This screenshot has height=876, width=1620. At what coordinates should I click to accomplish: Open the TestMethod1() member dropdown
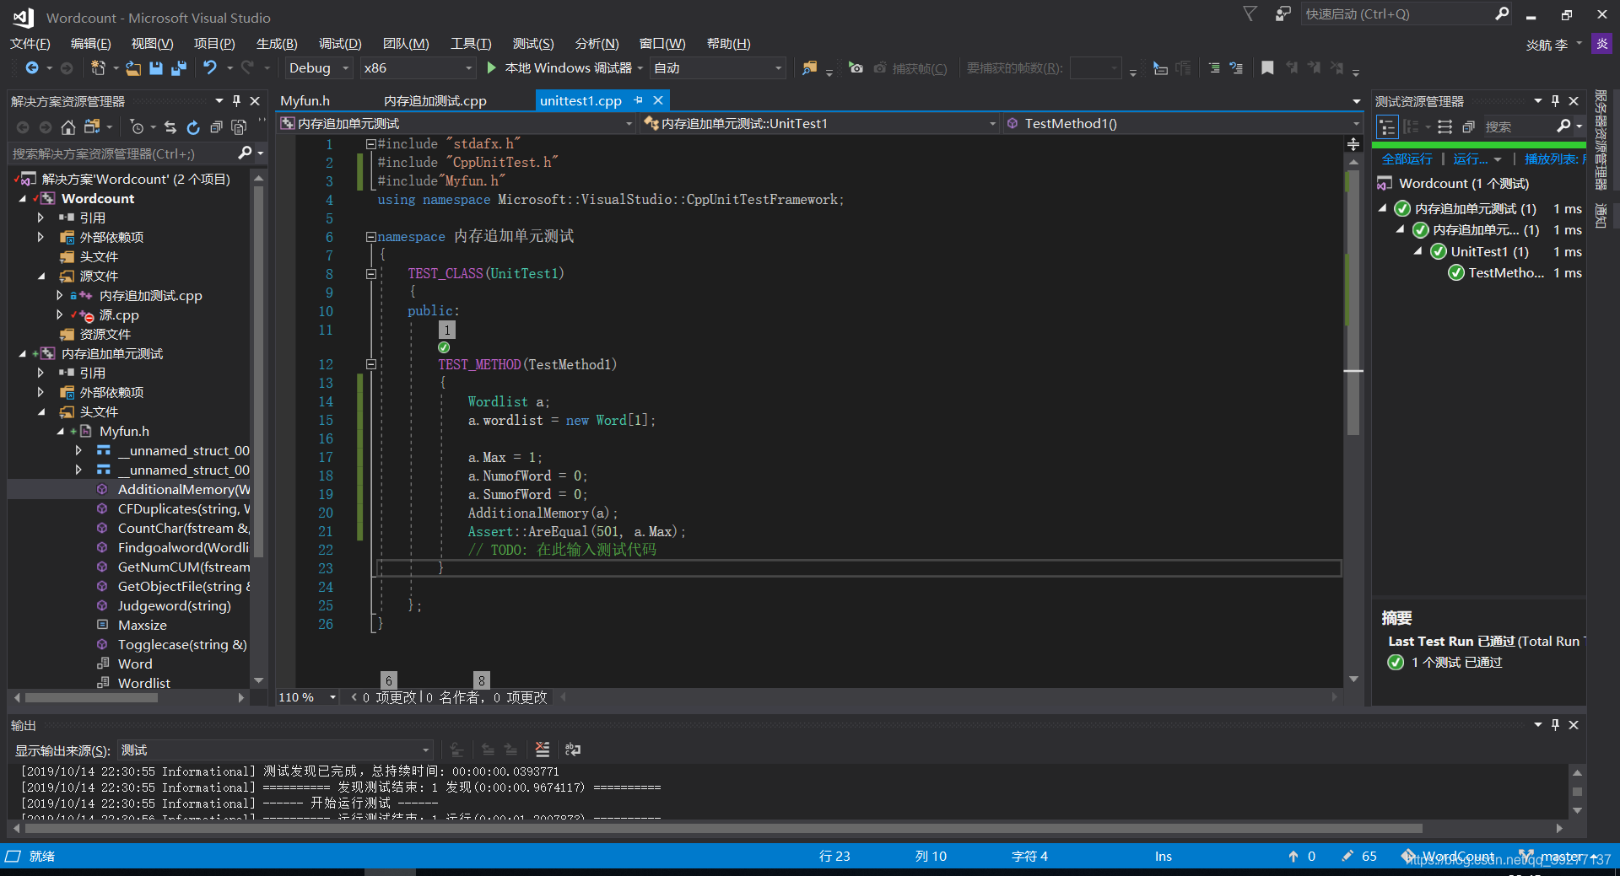tap(1183, 124)
